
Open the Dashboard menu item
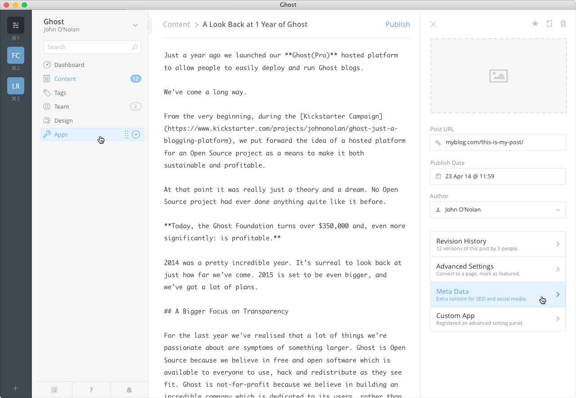(x=69, y=65)
